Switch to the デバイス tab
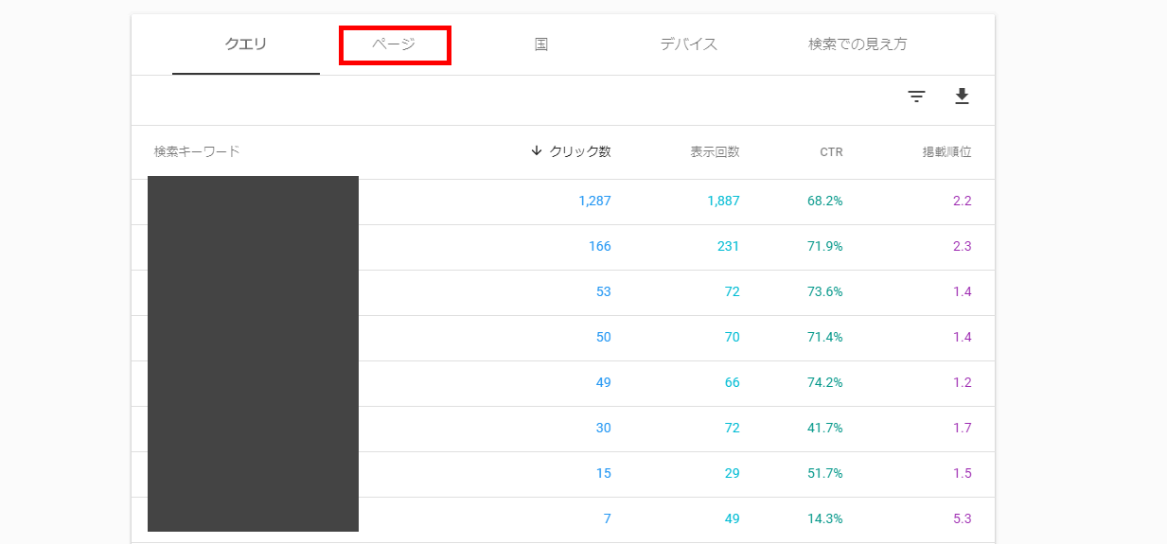This screenshot has height=544, width=1167. tap(688, 44)
